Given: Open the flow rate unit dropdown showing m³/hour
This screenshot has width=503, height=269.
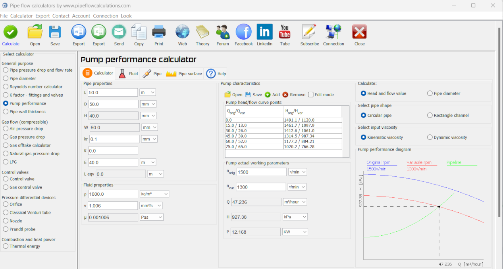Looking at the screenshot, I should [295, 202].
